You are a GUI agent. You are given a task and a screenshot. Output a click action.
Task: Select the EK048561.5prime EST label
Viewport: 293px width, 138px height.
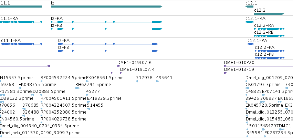tap(105, 78)
